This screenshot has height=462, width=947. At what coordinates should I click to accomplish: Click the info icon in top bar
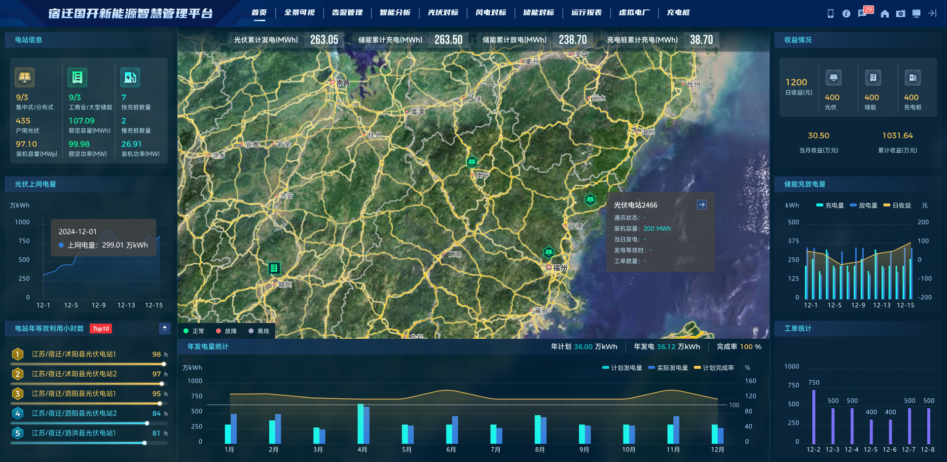(846, 13)
